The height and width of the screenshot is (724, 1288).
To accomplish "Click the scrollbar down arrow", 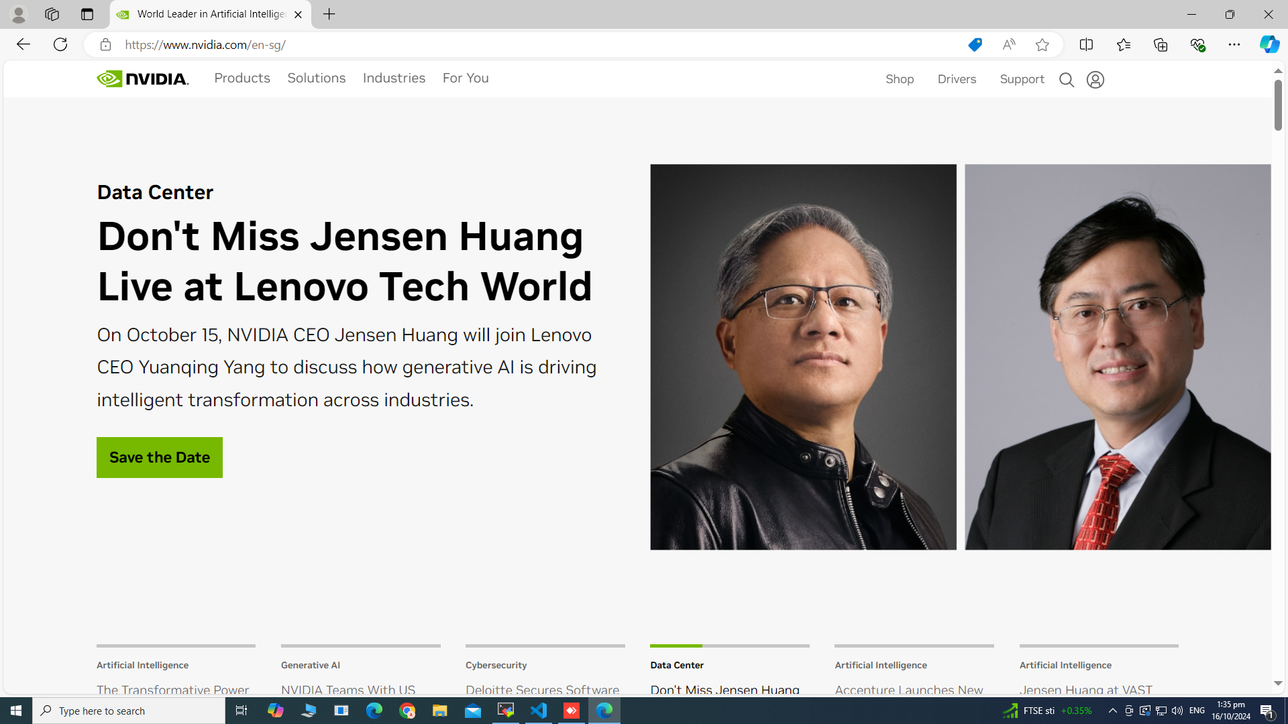I will 1278,683.
